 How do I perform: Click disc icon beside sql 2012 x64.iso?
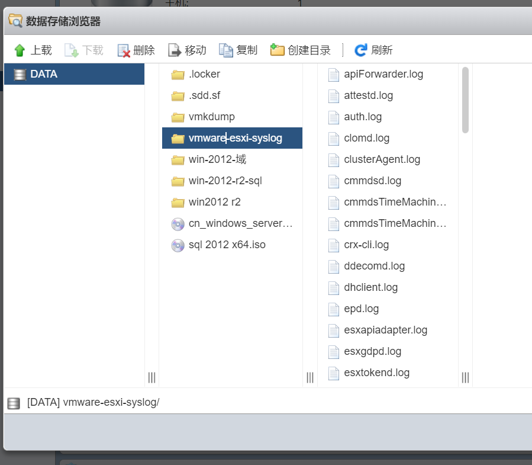(178, 245)
